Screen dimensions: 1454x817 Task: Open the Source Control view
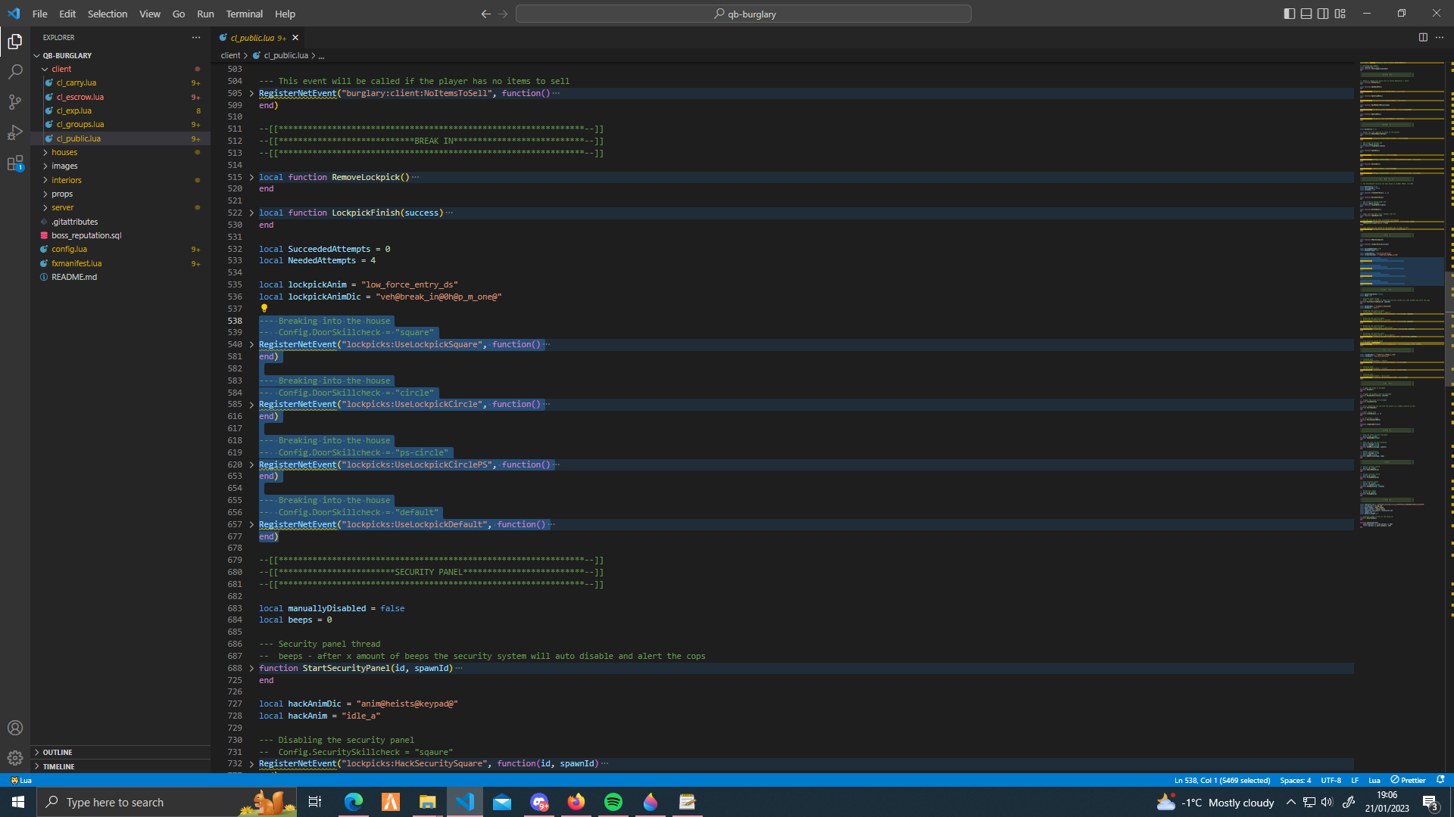[15, 102]
